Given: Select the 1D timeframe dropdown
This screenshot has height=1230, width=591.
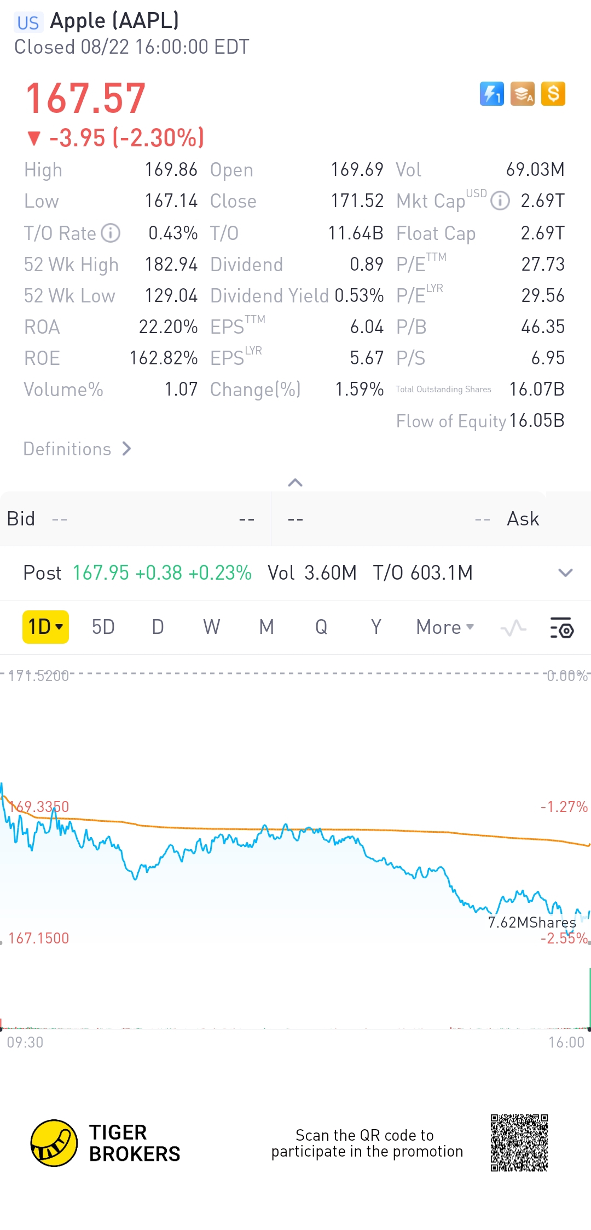Looking at the screenshot, I should click(x=45, y=627).
